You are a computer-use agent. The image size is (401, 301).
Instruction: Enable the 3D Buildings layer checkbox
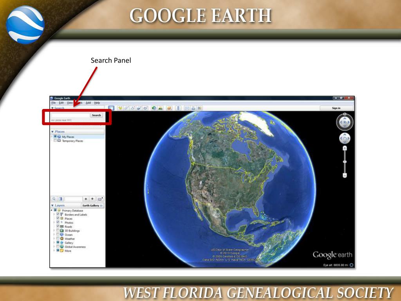(58, 230)
